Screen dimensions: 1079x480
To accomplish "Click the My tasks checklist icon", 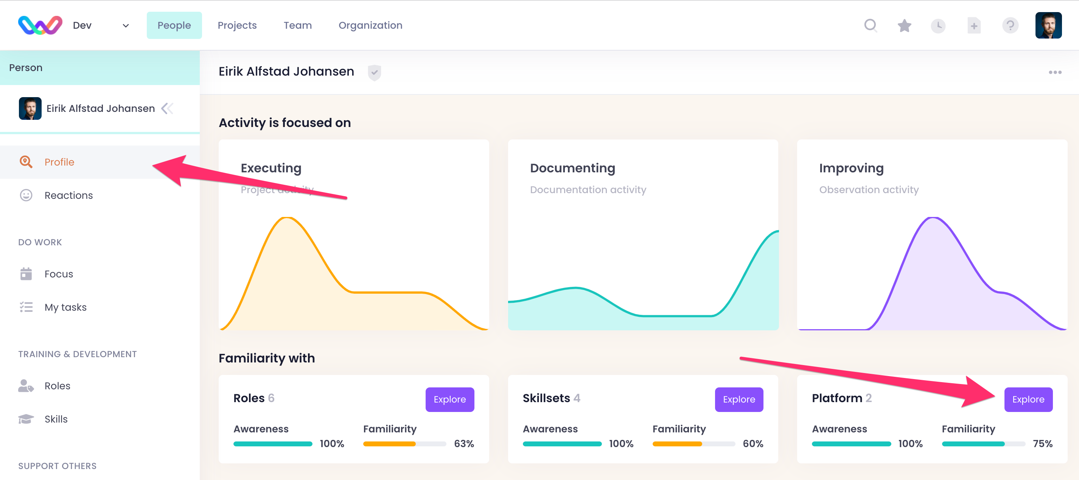I will (x=26, y=307).
